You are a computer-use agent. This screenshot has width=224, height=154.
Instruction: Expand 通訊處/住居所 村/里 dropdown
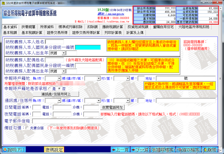128,101
